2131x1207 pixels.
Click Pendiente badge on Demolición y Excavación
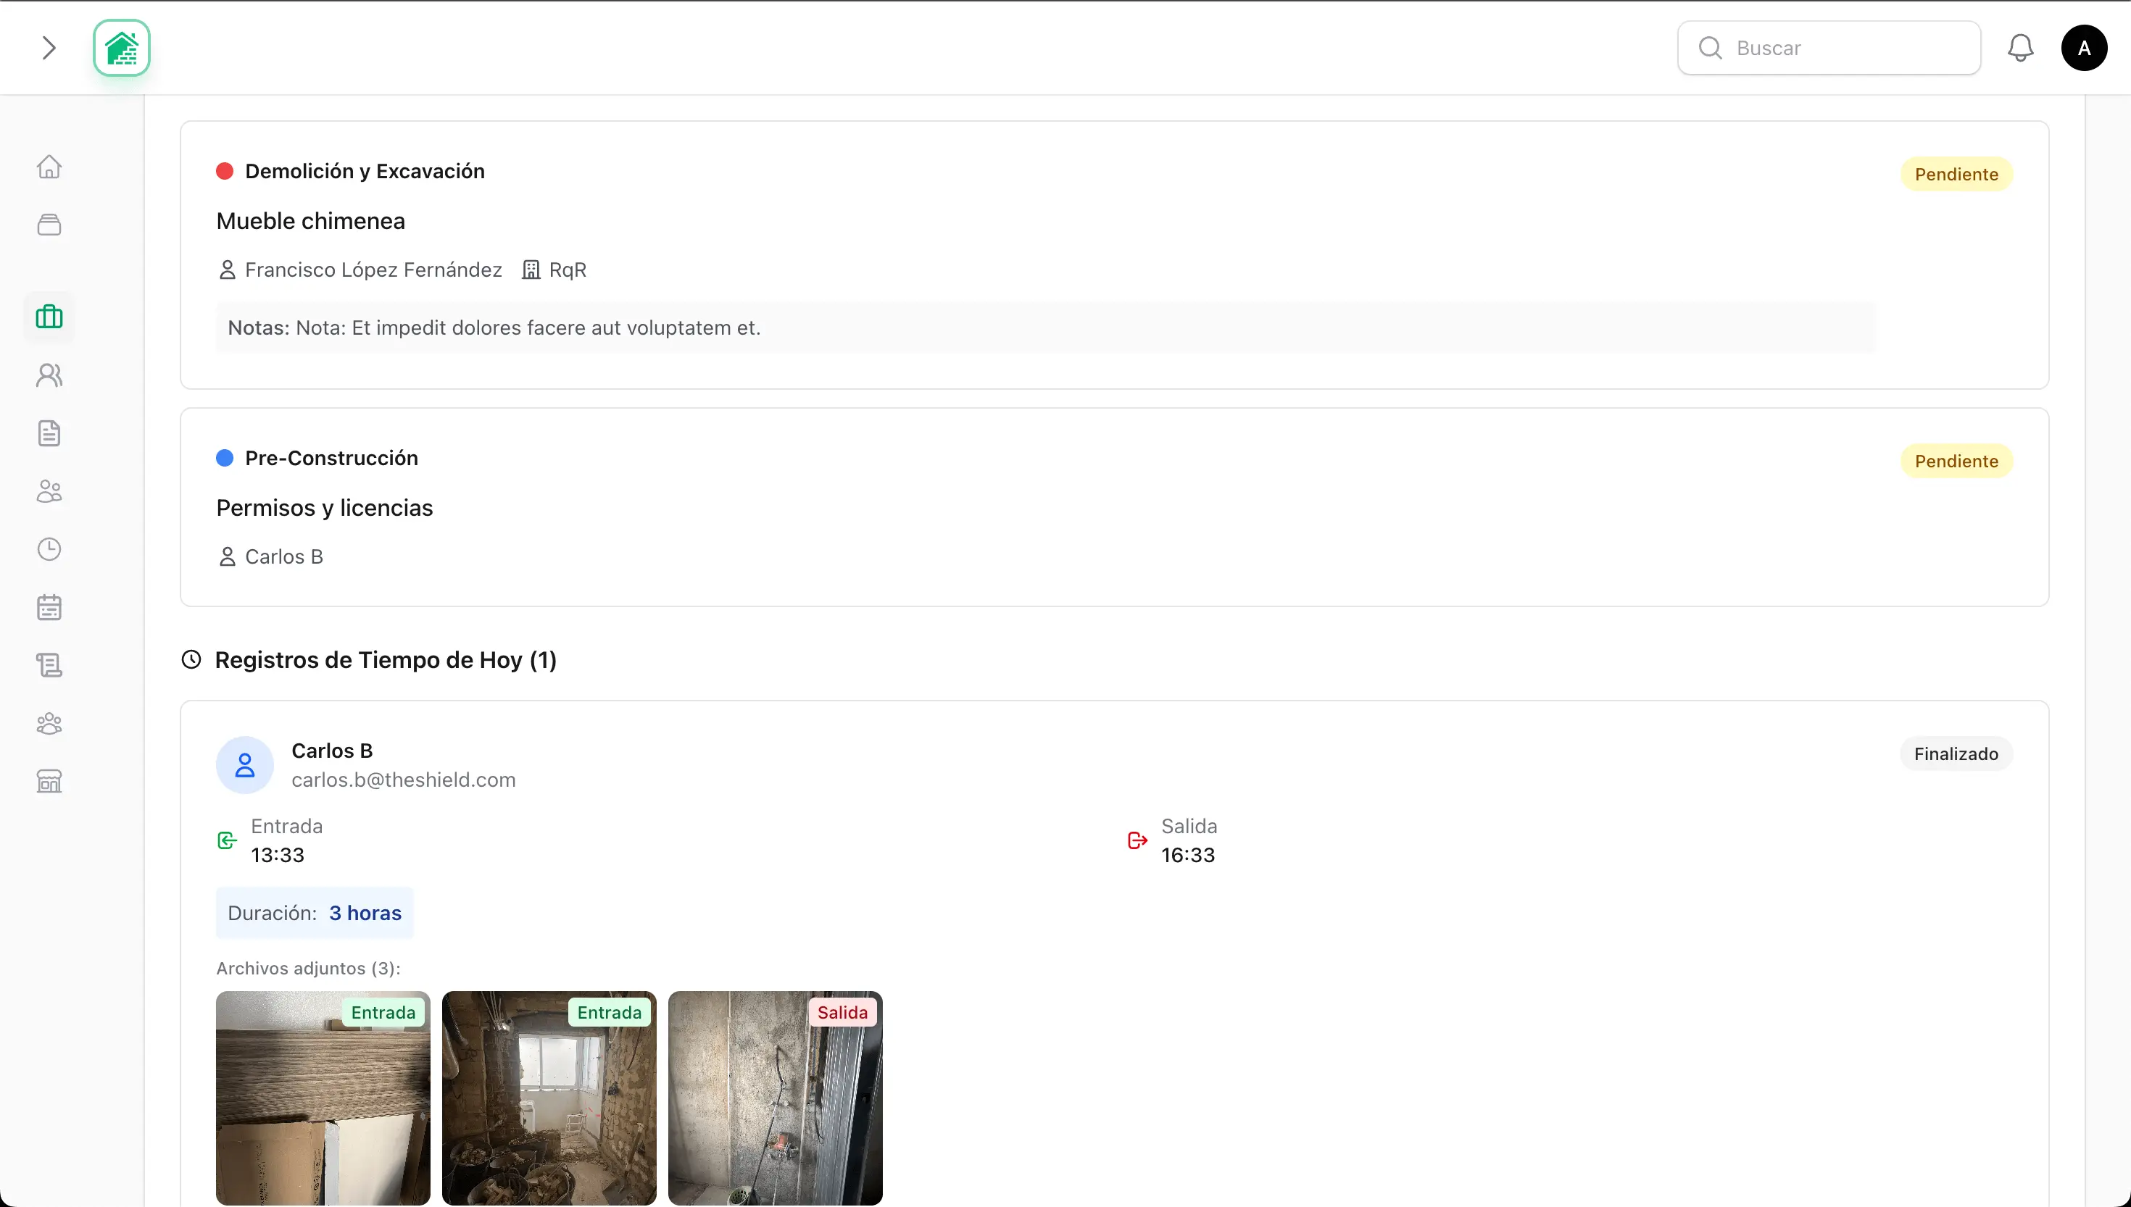click(x=1956, y=174)
